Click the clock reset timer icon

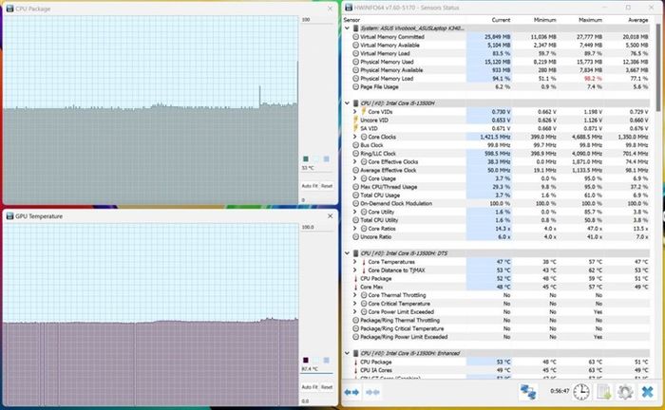(580, 391)
